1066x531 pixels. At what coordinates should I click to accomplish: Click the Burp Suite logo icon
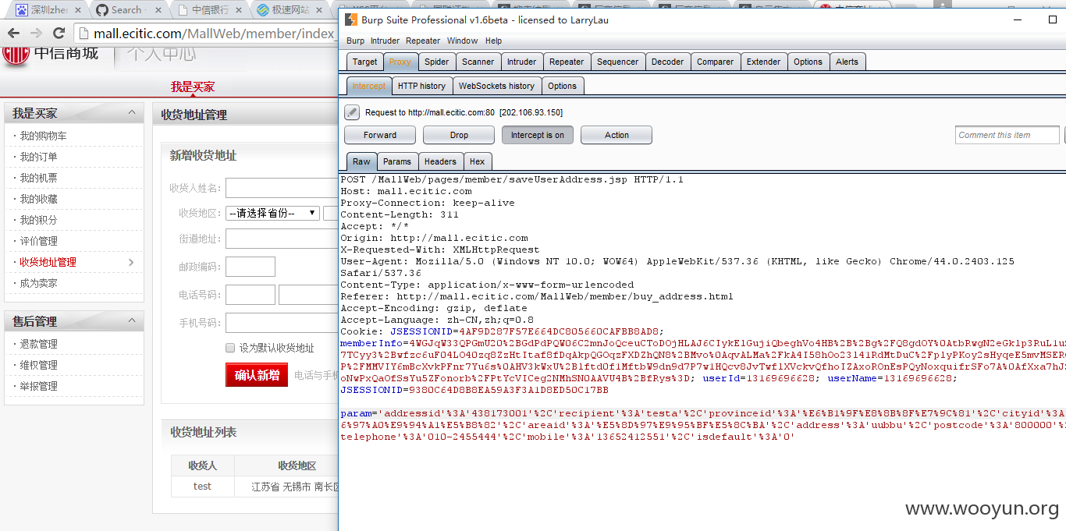click(351, 19)
